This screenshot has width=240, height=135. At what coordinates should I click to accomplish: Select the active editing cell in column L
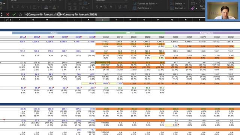pos(102,63)
